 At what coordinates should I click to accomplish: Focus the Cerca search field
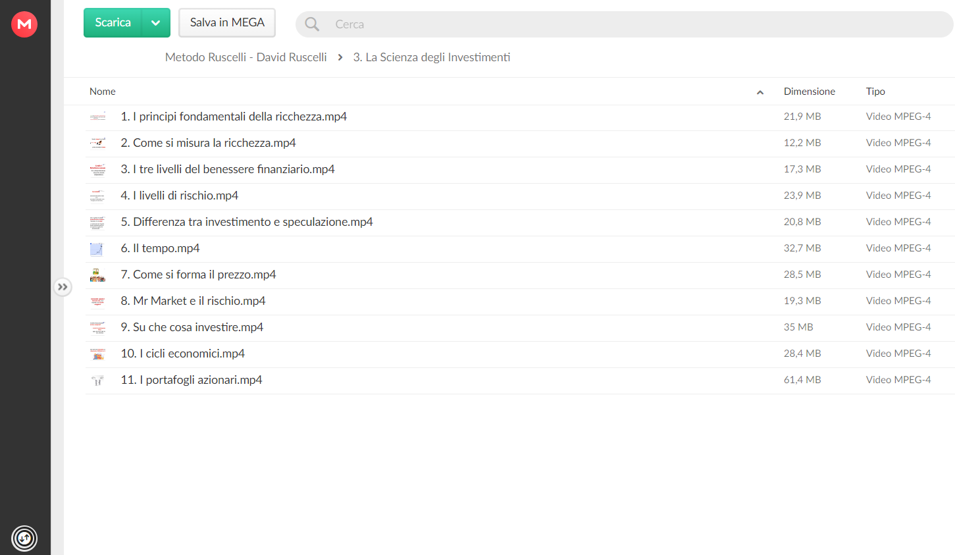click(638, 24)
